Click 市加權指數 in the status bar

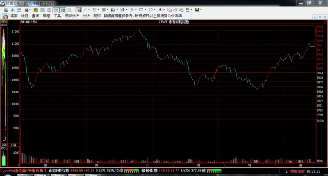coord(59,171)
